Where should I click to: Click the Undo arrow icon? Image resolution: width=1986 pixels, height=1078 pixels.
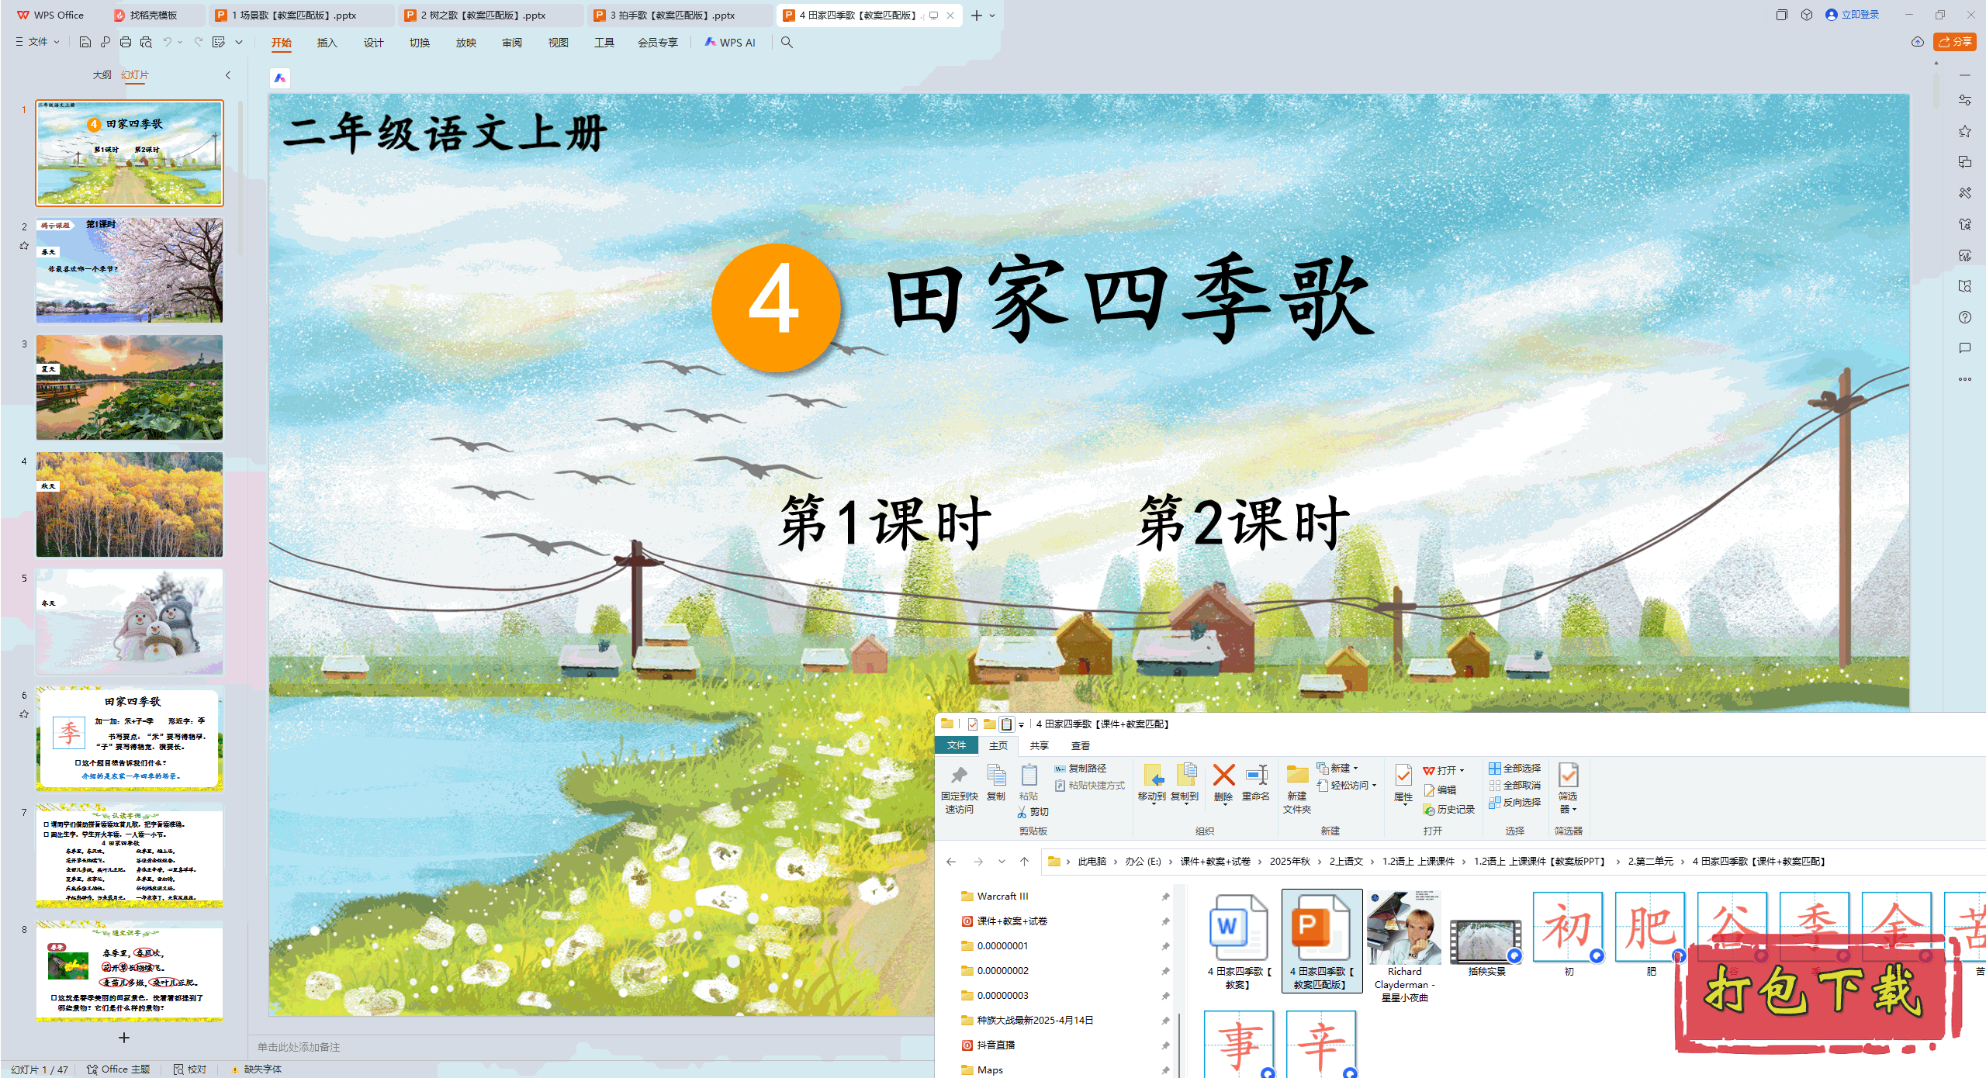[x=167, y=42]
